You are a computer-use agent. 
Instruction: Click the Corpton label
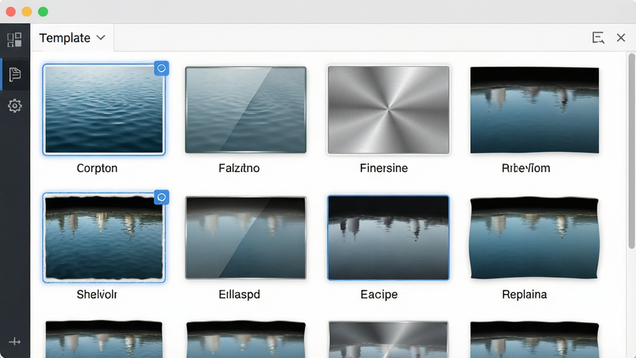click(x=97, y=168)
